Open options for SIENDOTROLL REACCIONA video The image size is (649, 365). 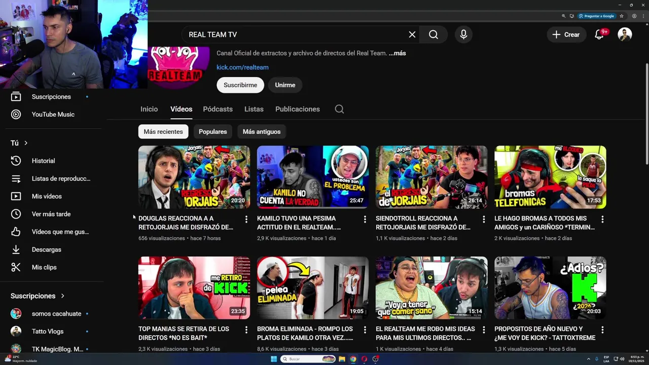coord(484,220)
